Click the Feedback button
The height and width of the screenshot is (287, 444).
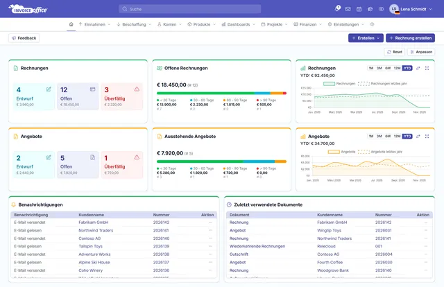click(24, 38)
